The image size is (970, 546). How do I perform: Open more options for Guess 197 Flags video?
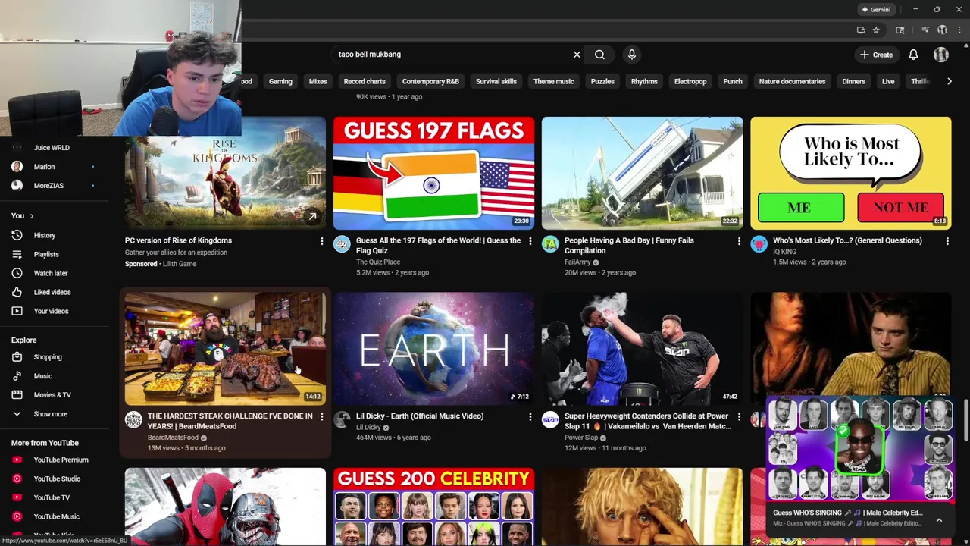click(x=530, y=241)
